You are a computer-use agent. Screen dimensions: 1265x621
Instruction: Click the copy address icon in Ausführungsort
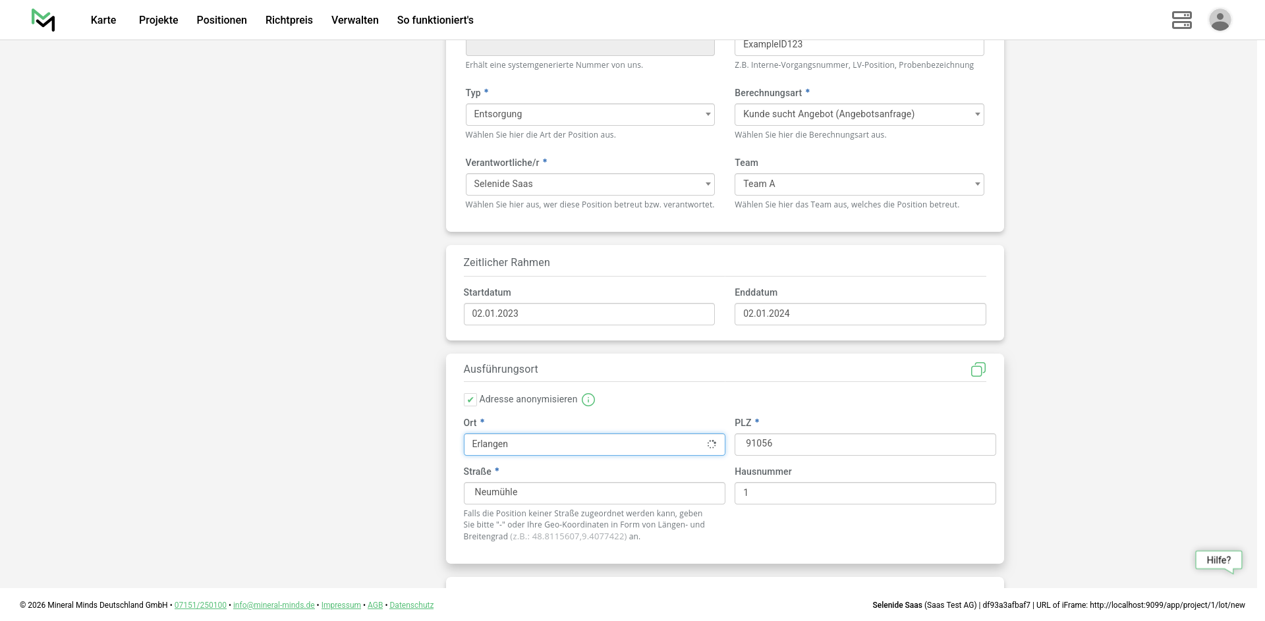[978, 369]
